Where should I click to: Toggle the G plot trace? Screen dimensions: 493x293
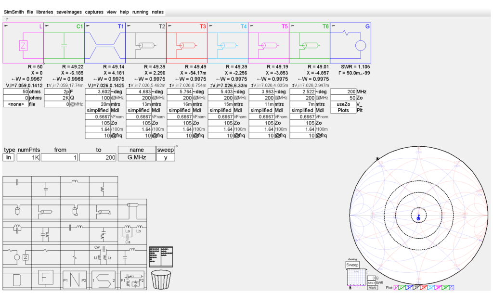coord(452,288)
